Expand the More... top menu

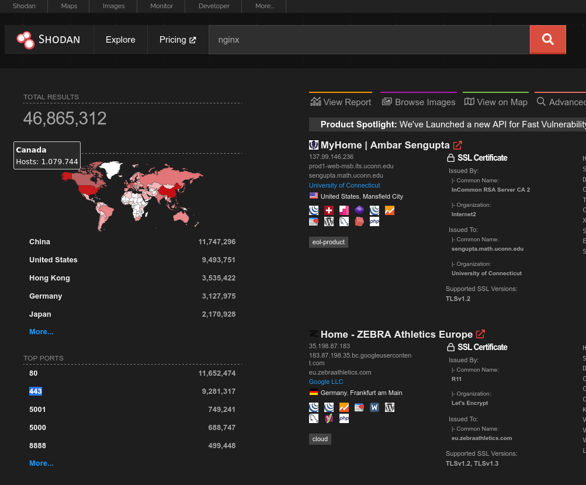265,6
